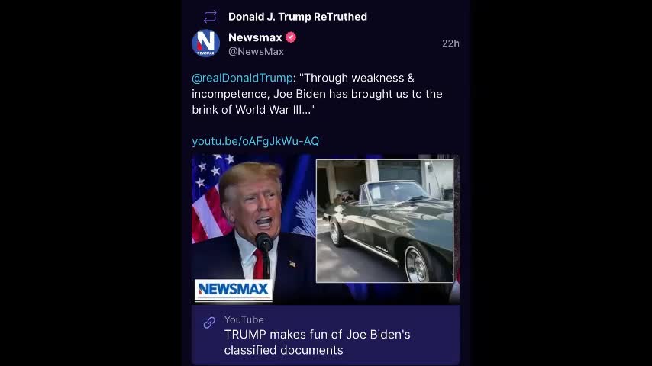Open the Donald J. Trump ReTruthed label
Viewport: 652px width, 366px height.
click(298, 17)
